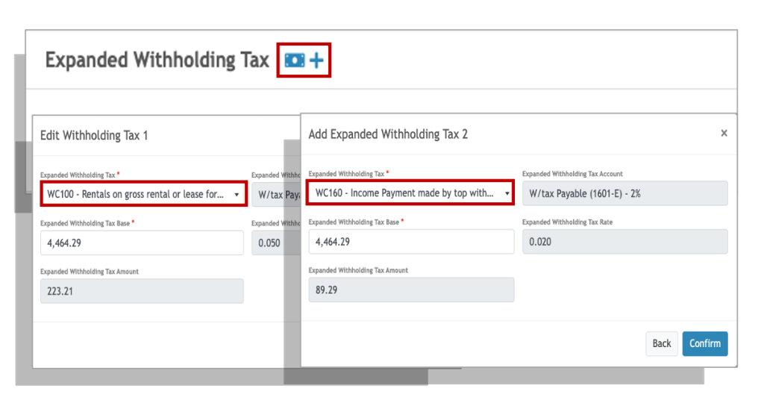This screenshot has width=764, height=409.
Task: Click the 89.29 tax amount field
Action: pos(411,290)
